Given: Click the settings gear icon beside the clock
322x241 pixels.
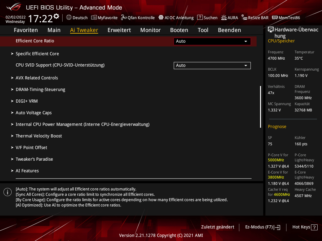Looking at the screenshot, I should (x=56, y=16).
